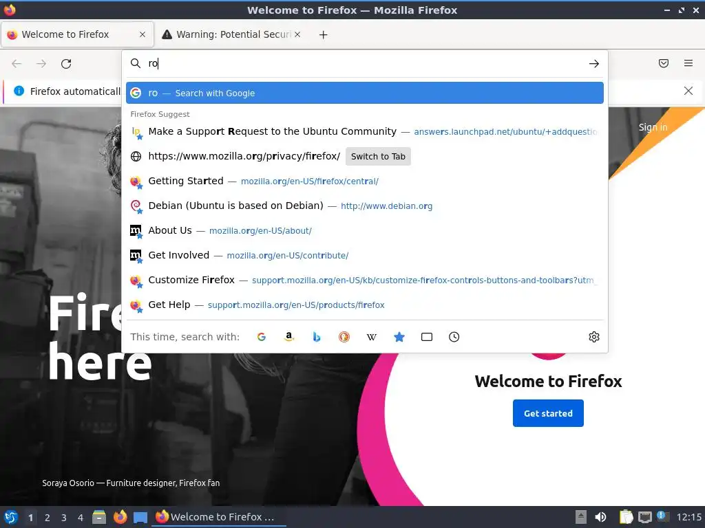
Task: Select 'ro — Search with Google' suggestion
Action: [365, 93]
